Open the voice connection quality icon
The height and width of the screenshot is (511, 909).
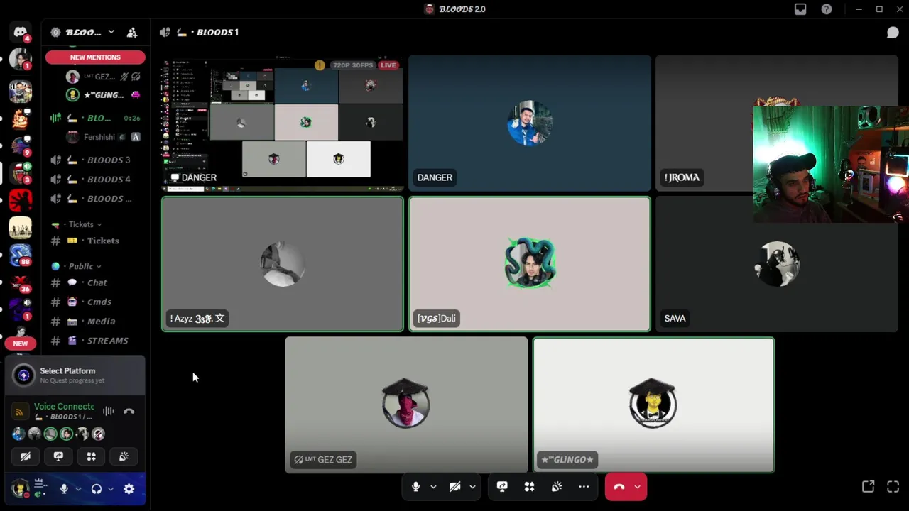20,412
